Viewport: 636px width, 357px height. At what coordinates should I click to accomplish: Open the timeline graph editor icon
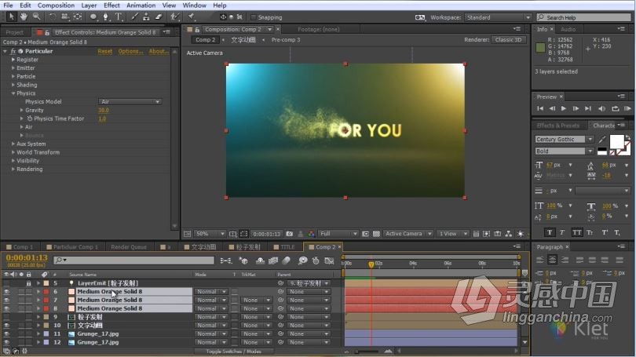click(329, 260)
